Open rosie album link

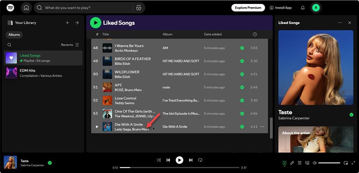tap(166, 87)
